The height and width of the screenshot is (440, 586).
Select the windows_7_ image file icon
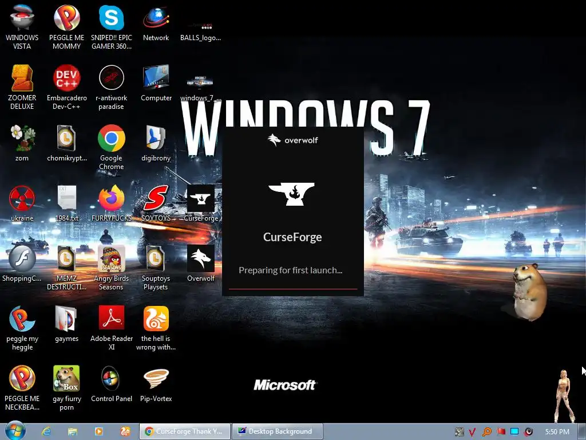[x=200, y=88]
